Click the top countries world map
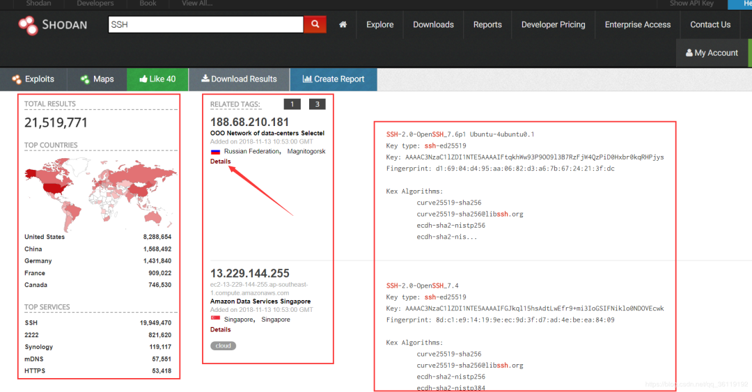 [x=101, y=194]
